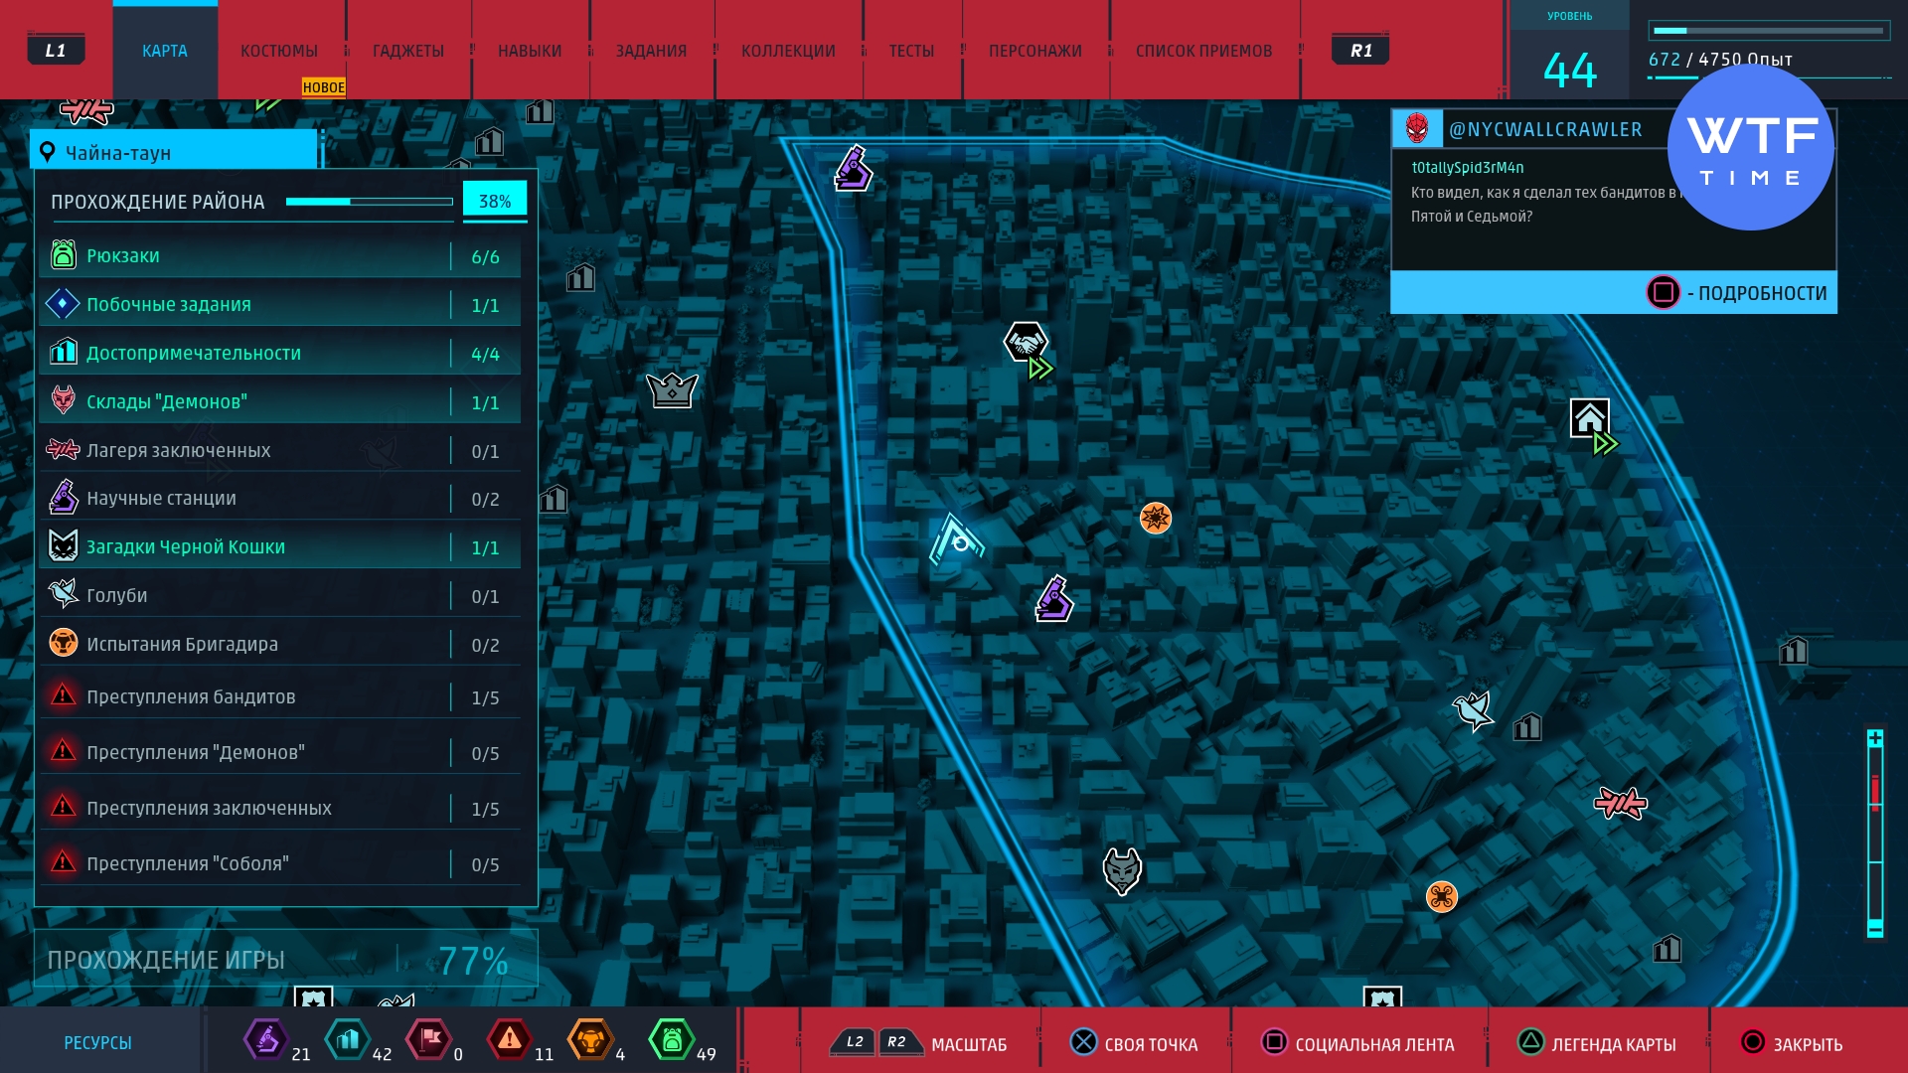The width and height of the screenshot is (1908, 1073).
Task: Click the purple microscope research station near top
Action: pyautogui.click(x=853, y=168)
